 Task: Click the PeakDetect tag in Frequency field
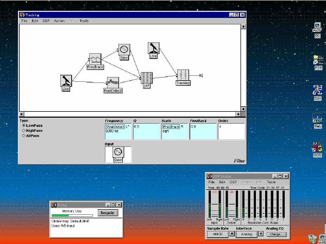115,126
